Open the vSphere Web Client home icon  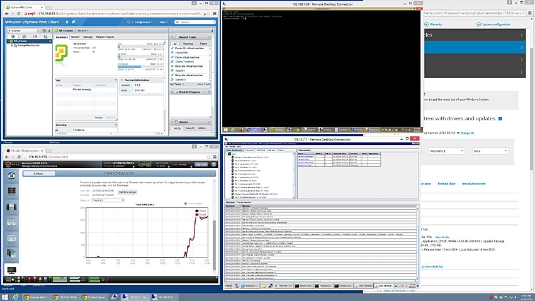[67, 22]
